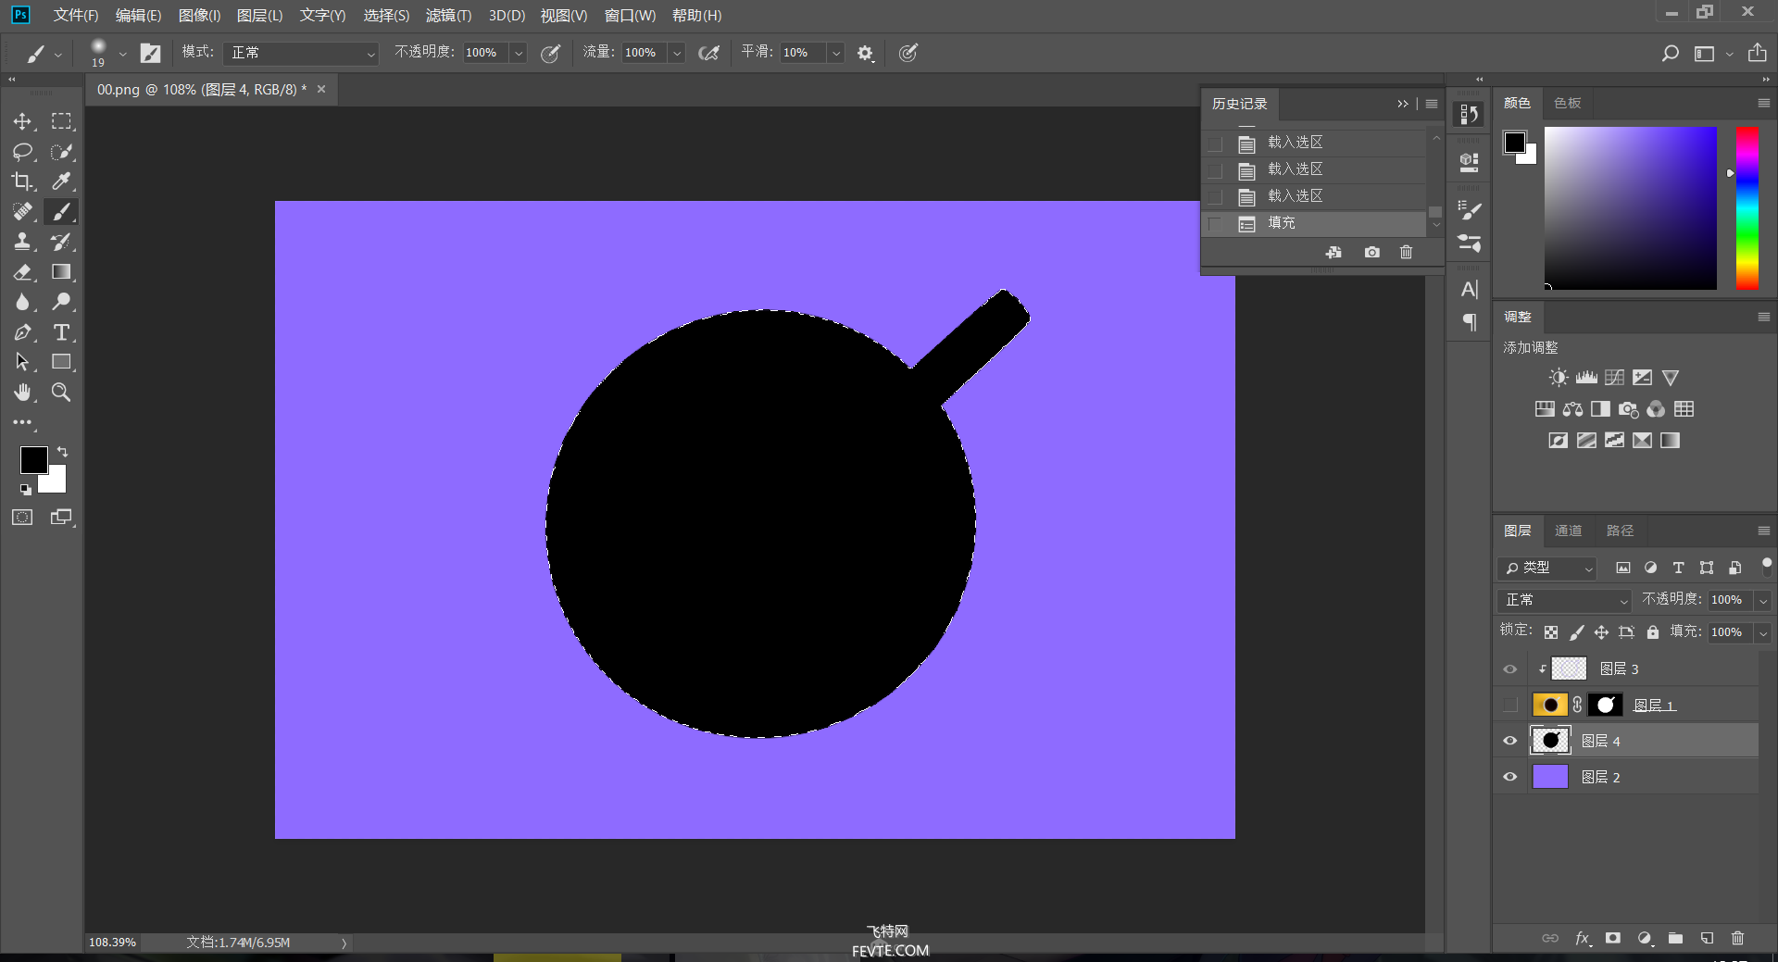Open smoothing 平滑 dropdown arrow

836,54
